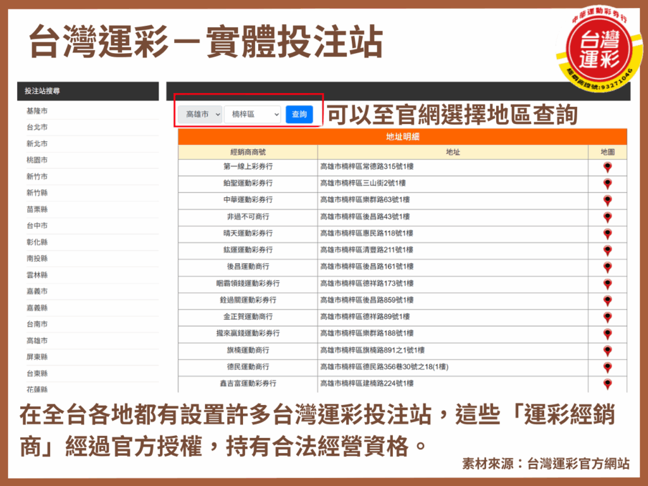Open map pin for 鈜運運動彩券行

point(607,250)
